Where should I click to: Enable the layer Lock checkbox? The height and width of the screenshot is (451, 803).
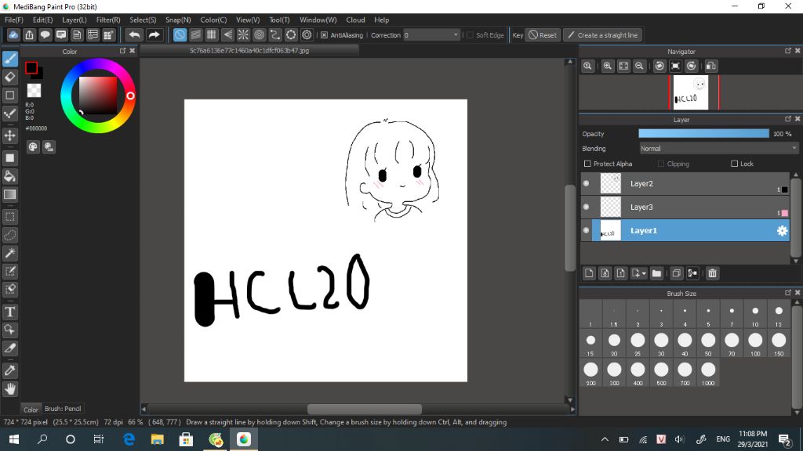[x=734, y=164]
